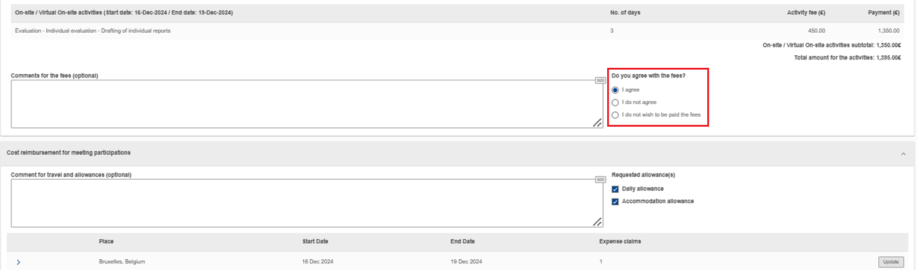This screenshot has width=917, height=270.
Task: Focus the travel and allowances comment box
Action: click(298, 203)
